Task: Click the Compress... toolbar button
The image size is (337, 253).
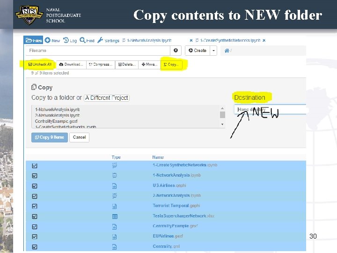Action: tap(101, 64)
